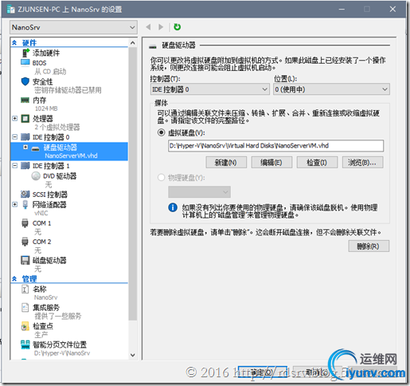Click the forward navigation arrow

[161, 27]
